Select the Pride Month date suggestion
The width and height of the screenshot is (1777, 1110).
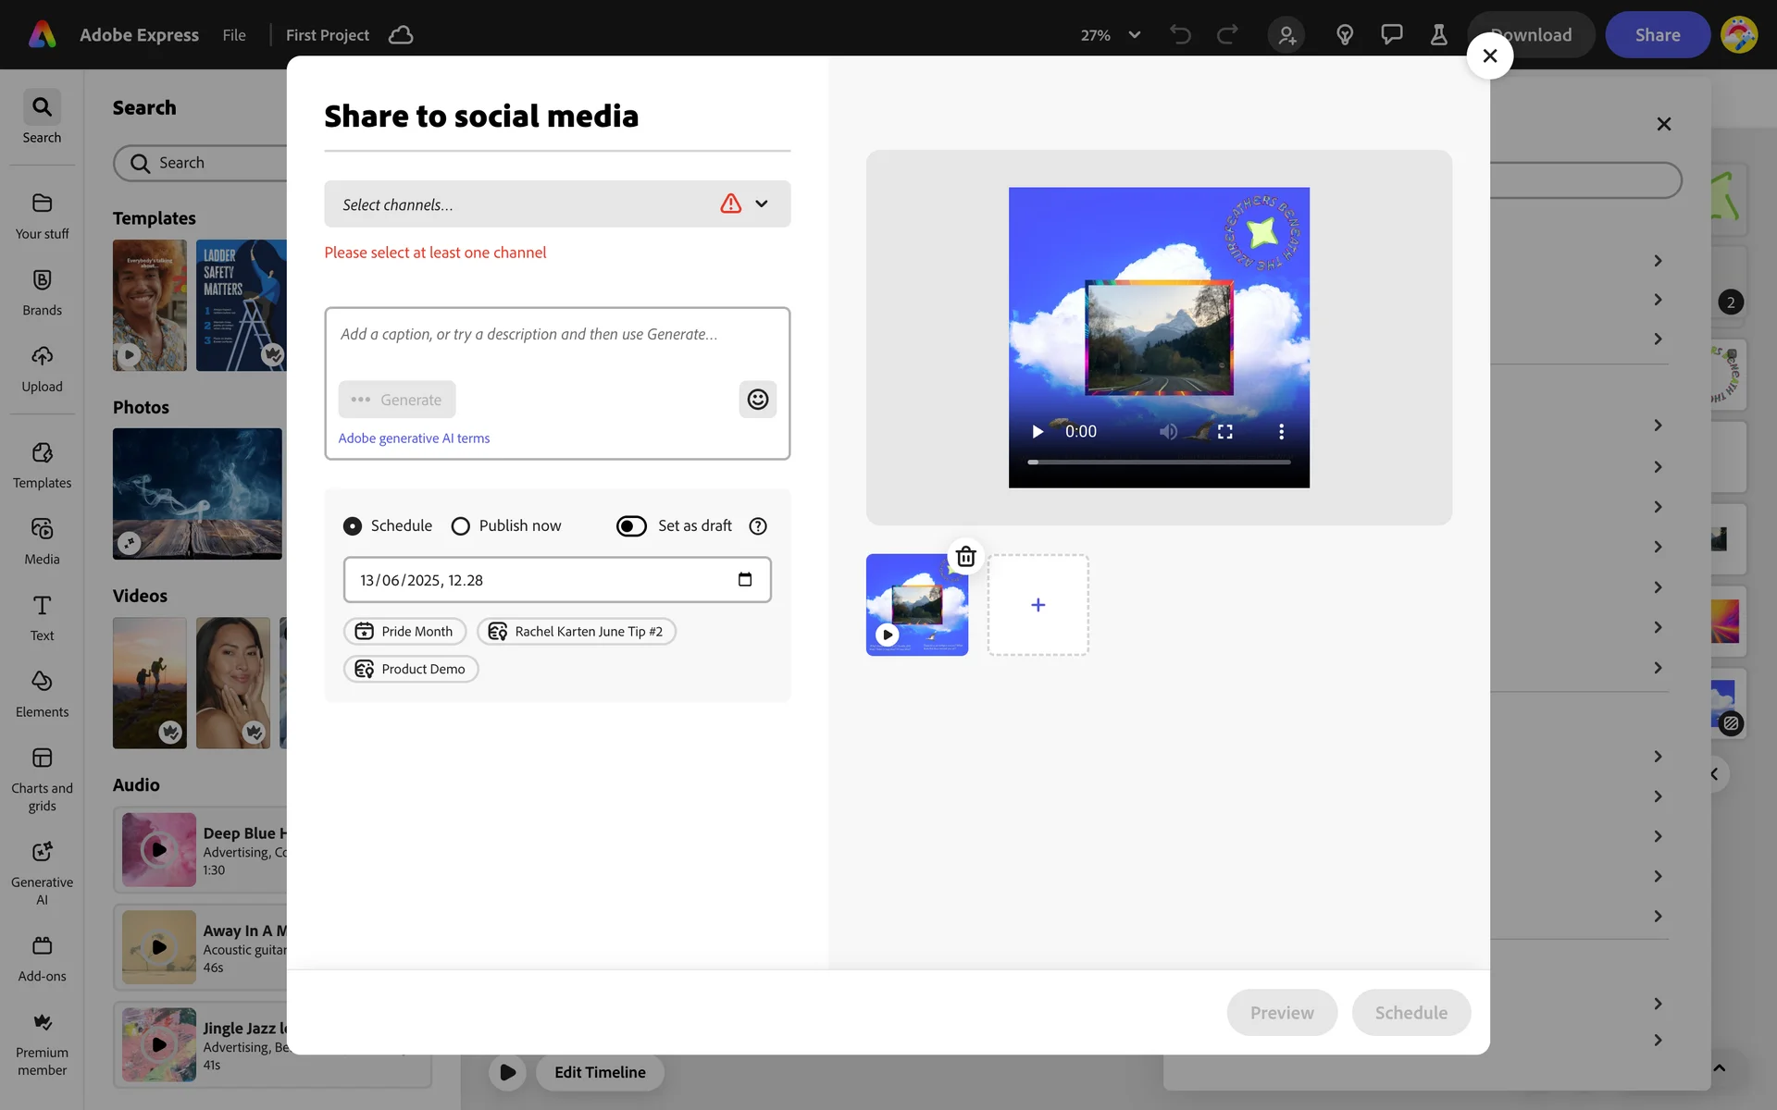(404, 632)
